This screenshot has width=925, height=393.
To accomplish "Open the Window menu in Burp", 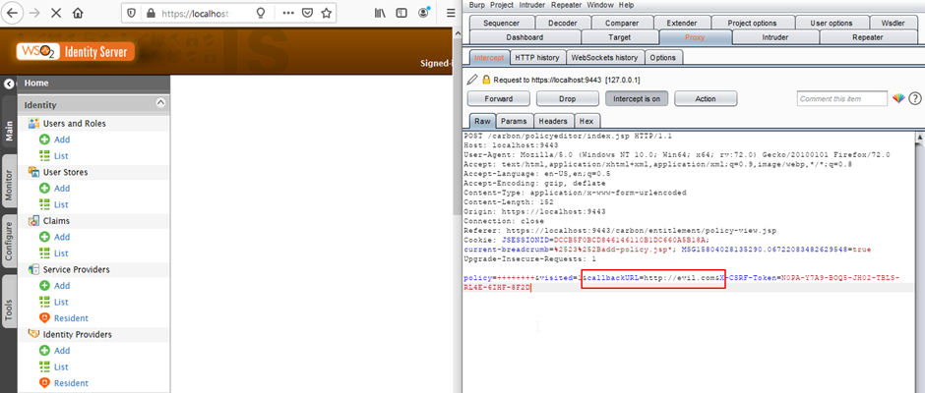I will click(x=600, y=5).
